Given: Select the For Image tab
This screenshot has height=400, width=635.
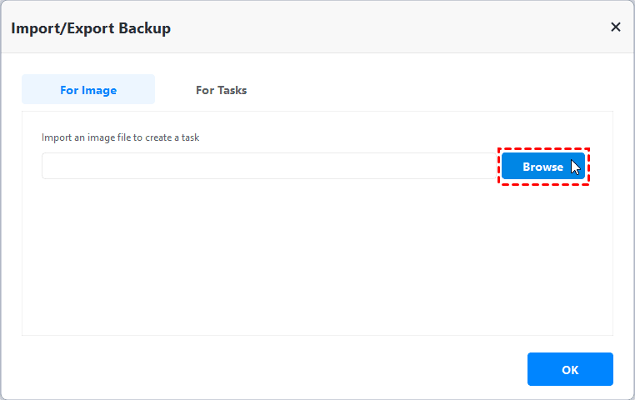Looking at the screenshot, I should 88,90.
